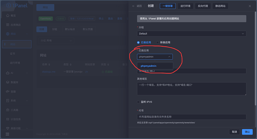Collapse the 网站 sidebar menu chevron
Screen dimensions: 257x139
coord(27,34)
